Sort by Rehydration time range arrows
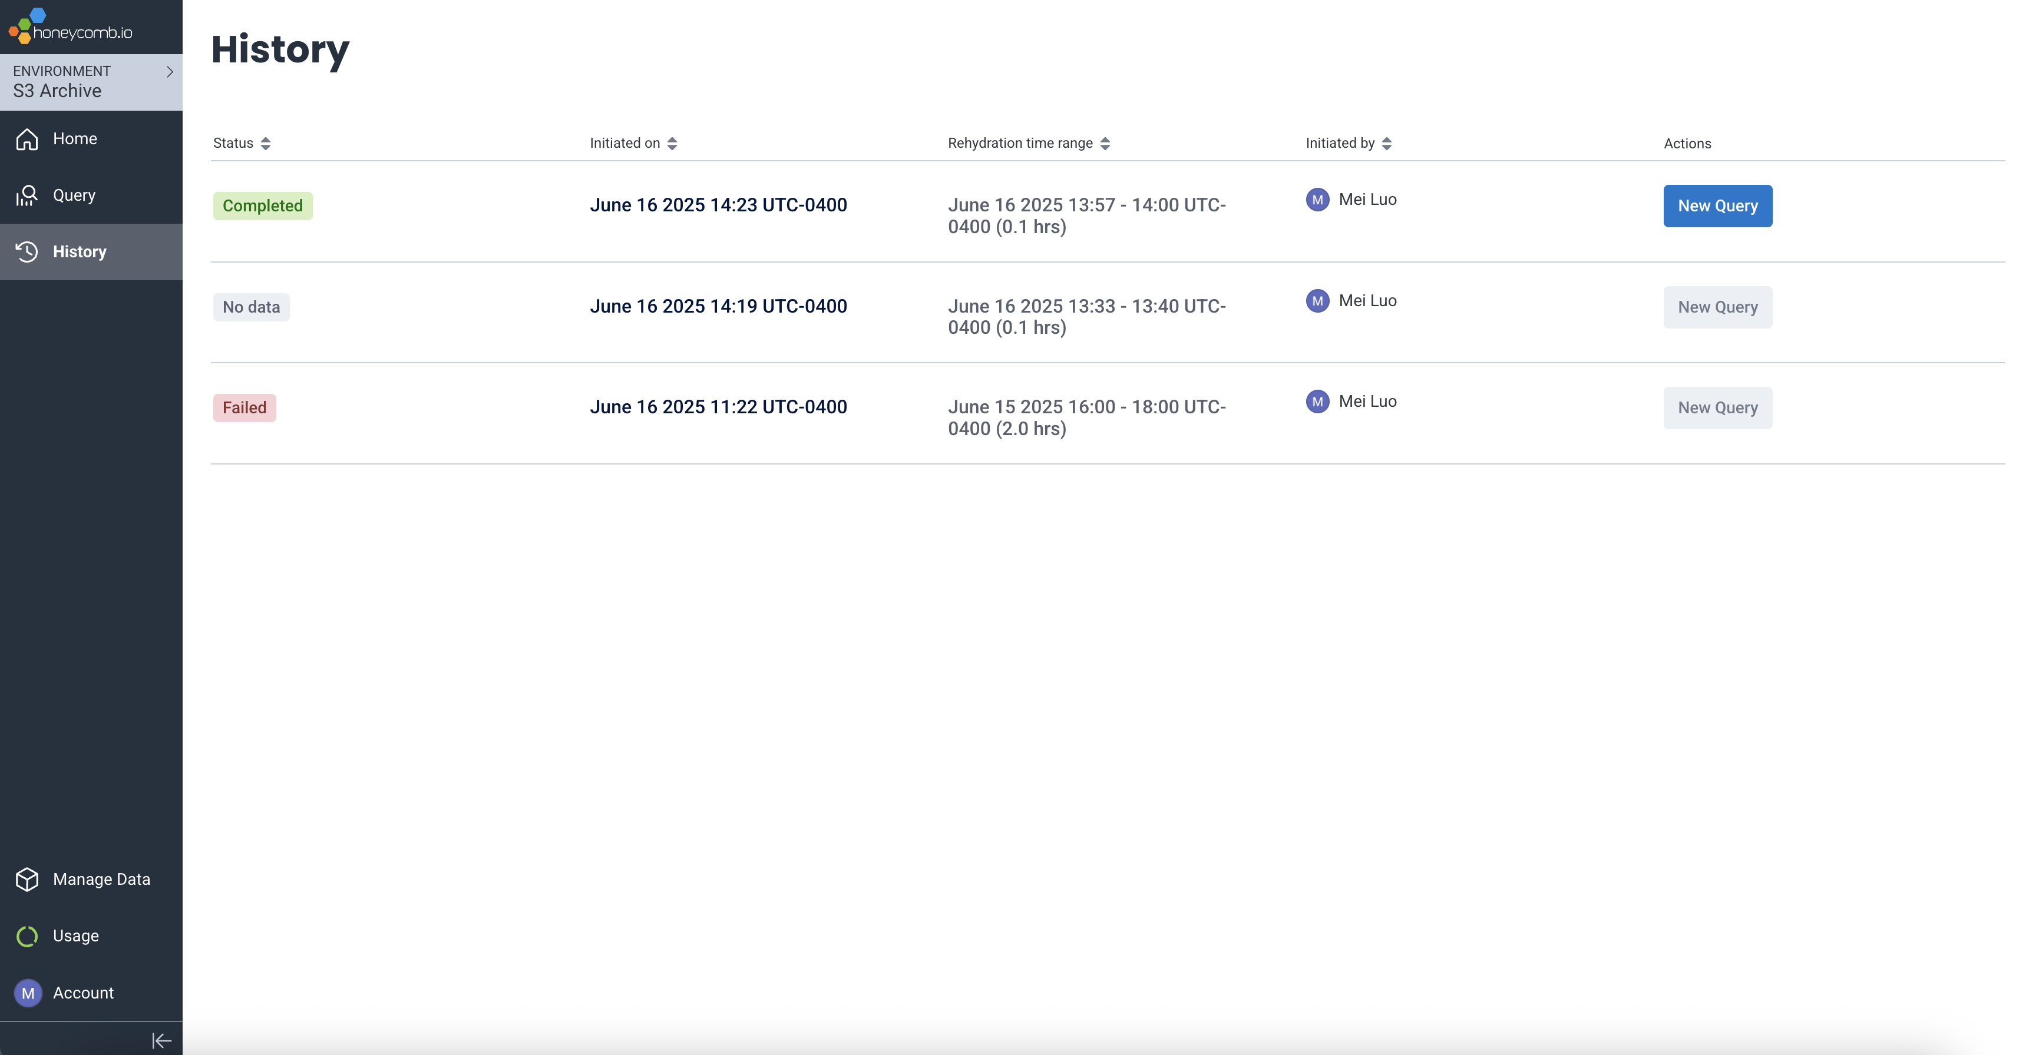Image resolution: width=2029 pixels, height=1055 pixels. (x=1105, y=143)
